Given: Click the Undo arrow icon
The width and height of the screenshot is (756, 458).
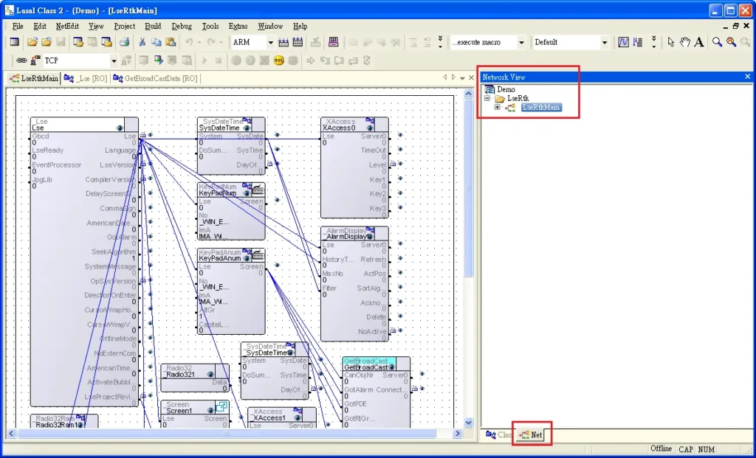Looking at the screenshot, I should coord(189,42).
